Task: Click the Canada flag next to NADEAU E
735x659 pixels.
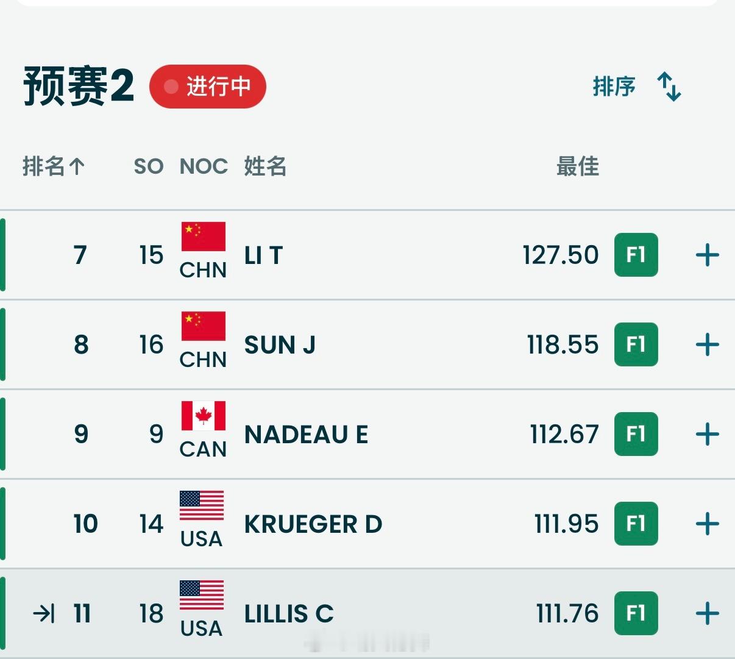Action: tap(204, 416)
